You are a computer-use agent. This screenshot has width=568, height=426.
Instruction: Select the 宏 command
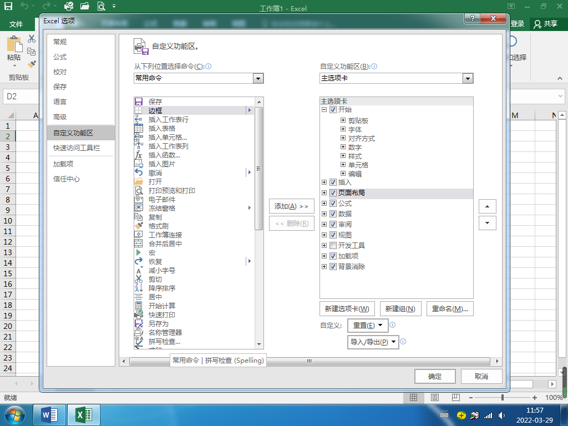point(194,253)
